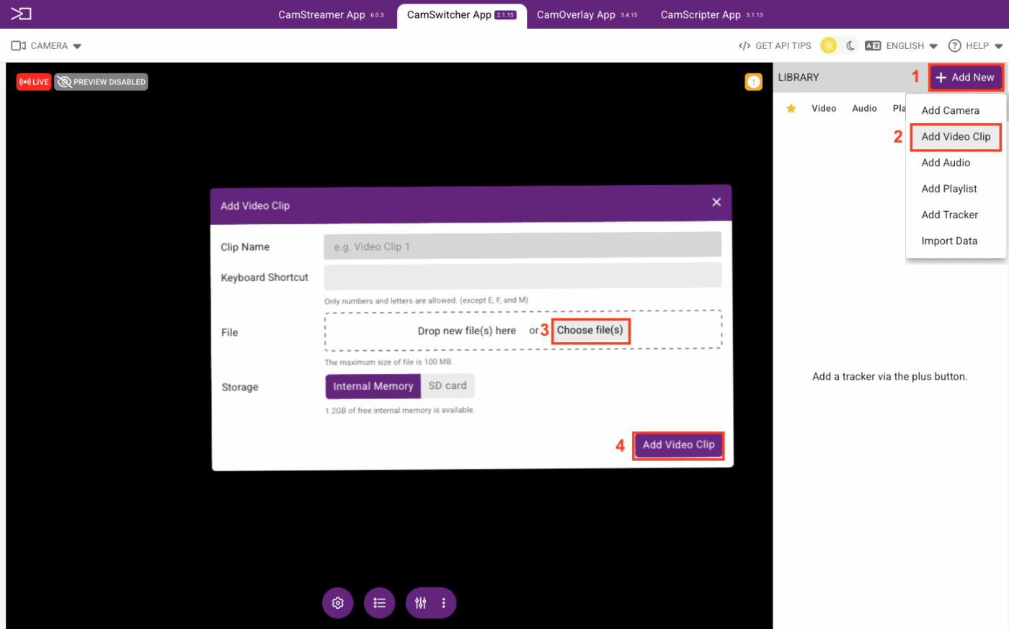Viewport: 1009px width, 629px height.
Task: Confirm with purple Add Video Clip button
Action: [x=678, y=445]
